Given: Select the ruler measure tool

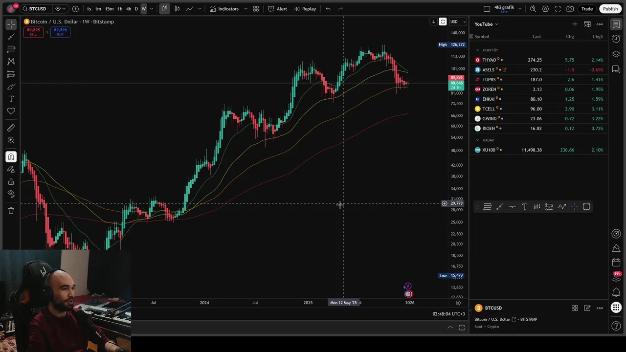Looking at the screenshot, I should (11, 128).
